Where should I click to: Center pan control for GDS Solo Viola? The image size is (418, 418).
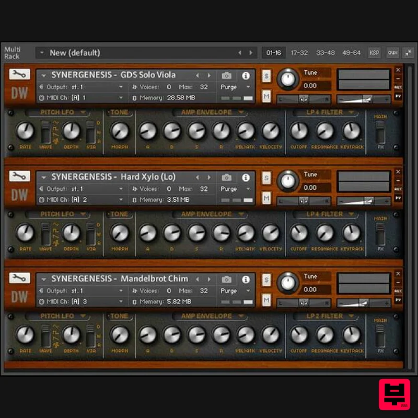pyautogui.click(x=304, y=99)
